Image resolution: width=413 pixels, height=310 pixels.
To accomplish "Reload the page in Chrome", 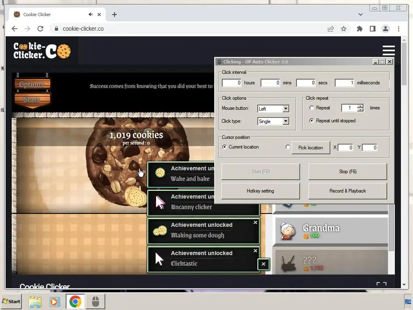I will [40, 29].
